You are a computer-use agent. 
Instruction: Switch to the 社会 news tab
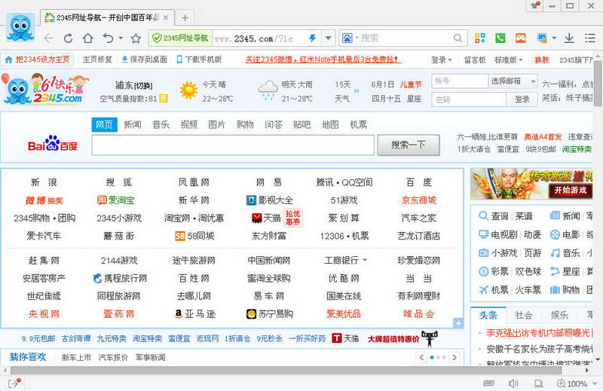click(524, 315)
